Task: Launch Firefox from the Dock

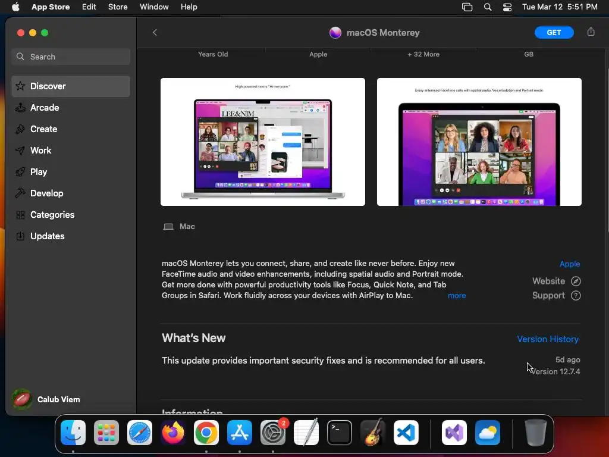Action: coord(173,433)
